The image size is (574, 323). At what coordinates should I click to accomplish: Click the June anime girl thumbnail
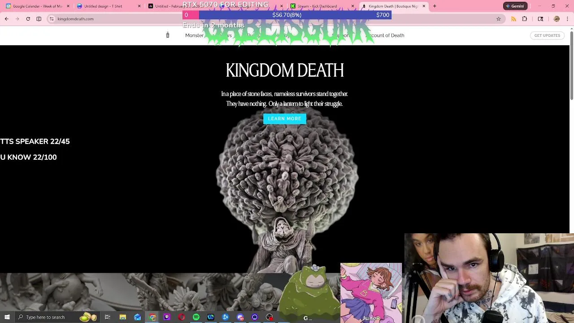click(x=371, y=292)
